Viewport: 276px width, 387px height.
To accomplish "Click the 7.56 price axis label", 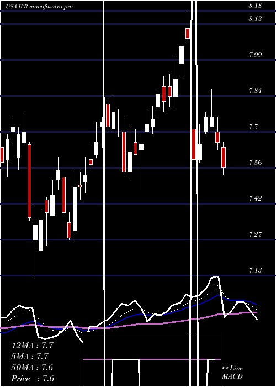I will (x=255, y=163).
